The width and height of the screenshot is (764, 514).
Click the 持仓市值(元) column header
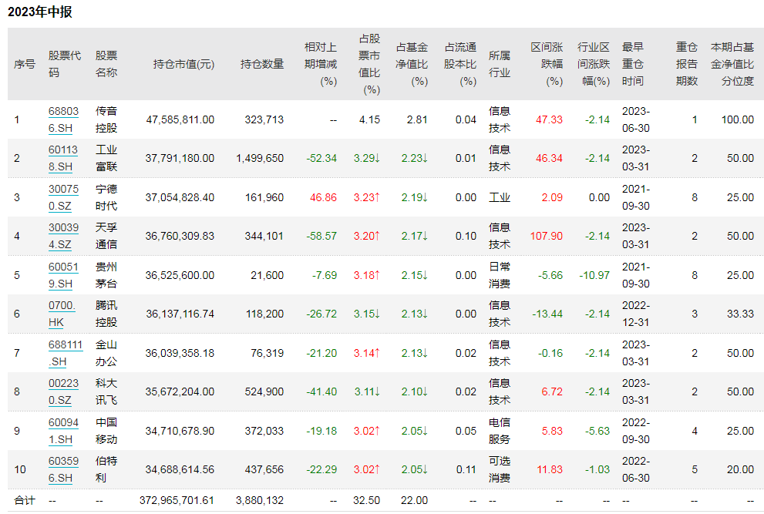coord(183,64)
